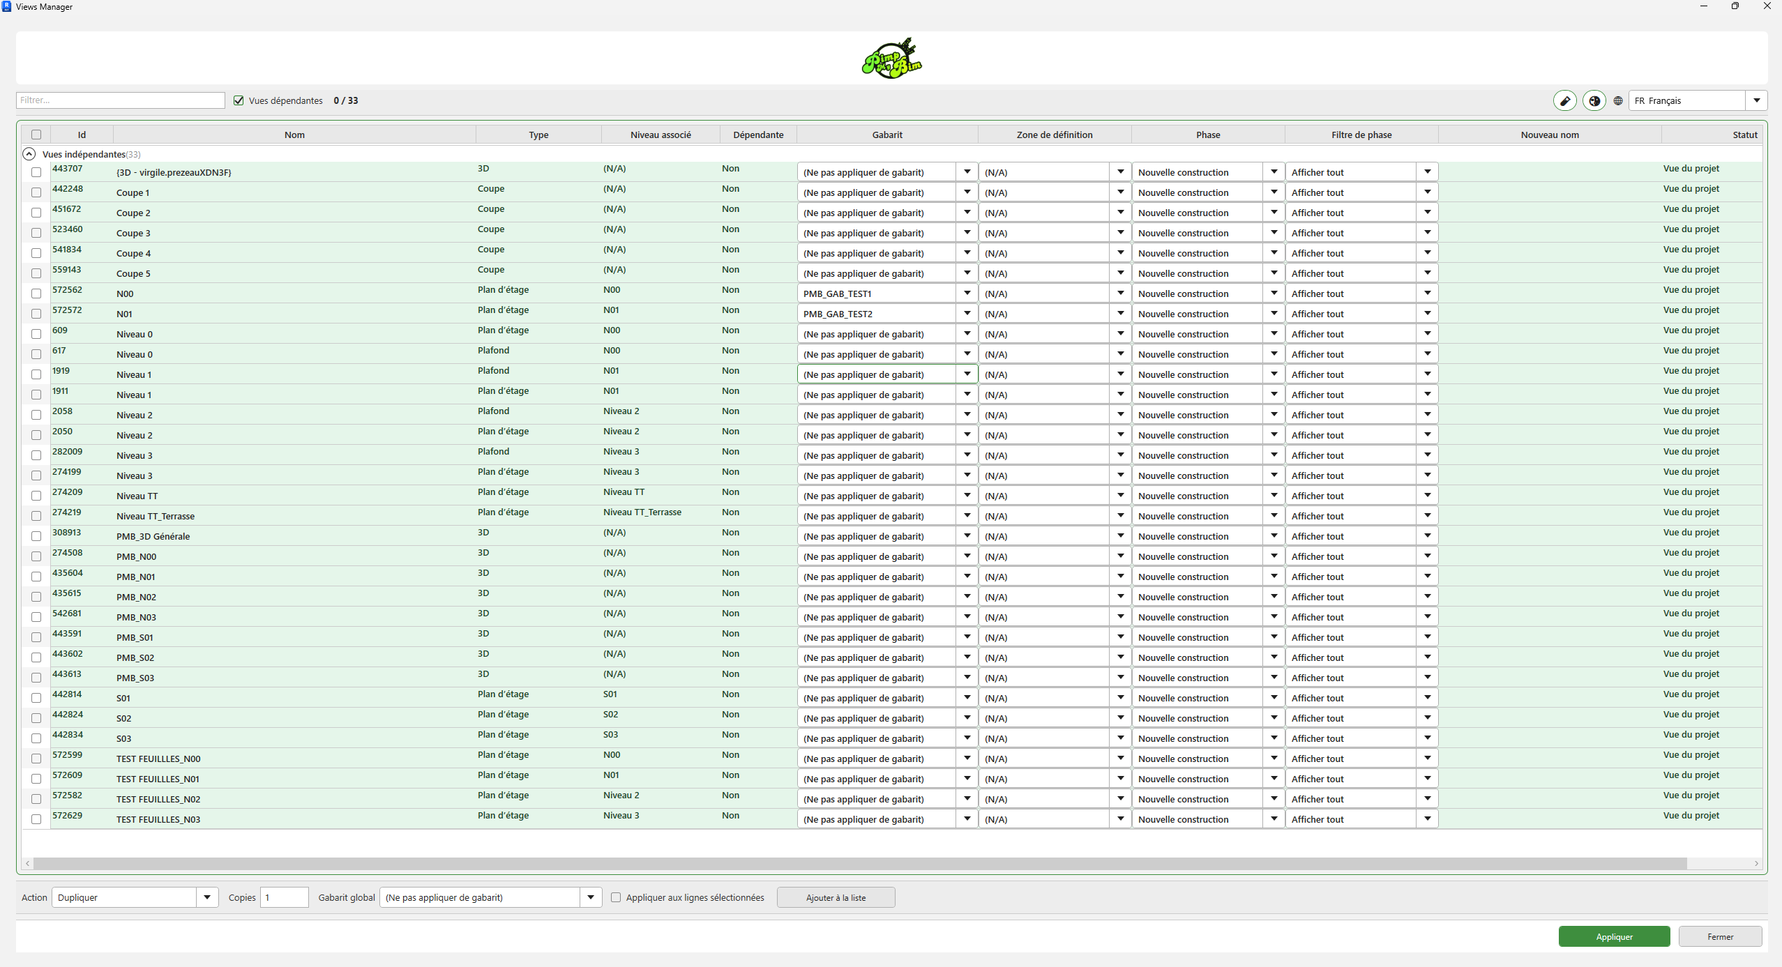
Task: Click the Appliquer button
Action: (1614, 936)
